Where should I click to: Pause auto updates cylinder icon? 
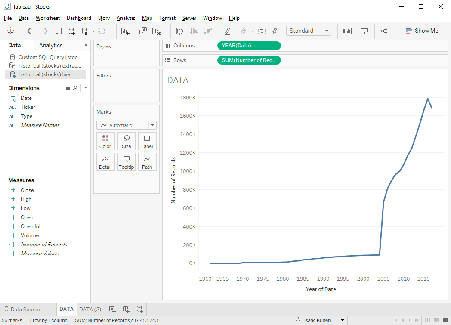click(85, 31)
